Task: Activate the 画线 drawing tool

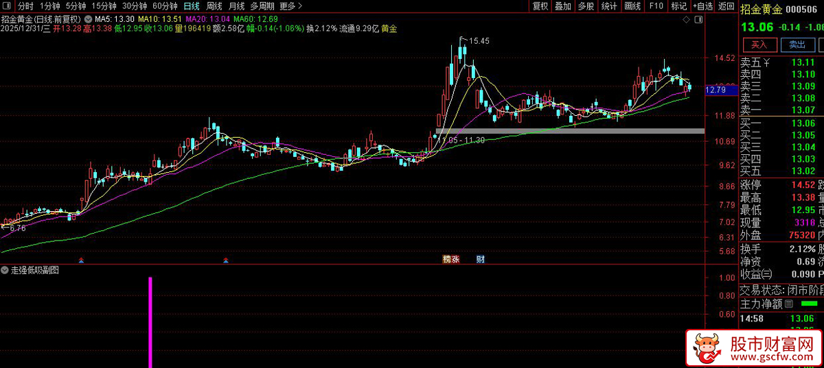Action: tap(632, 6)
